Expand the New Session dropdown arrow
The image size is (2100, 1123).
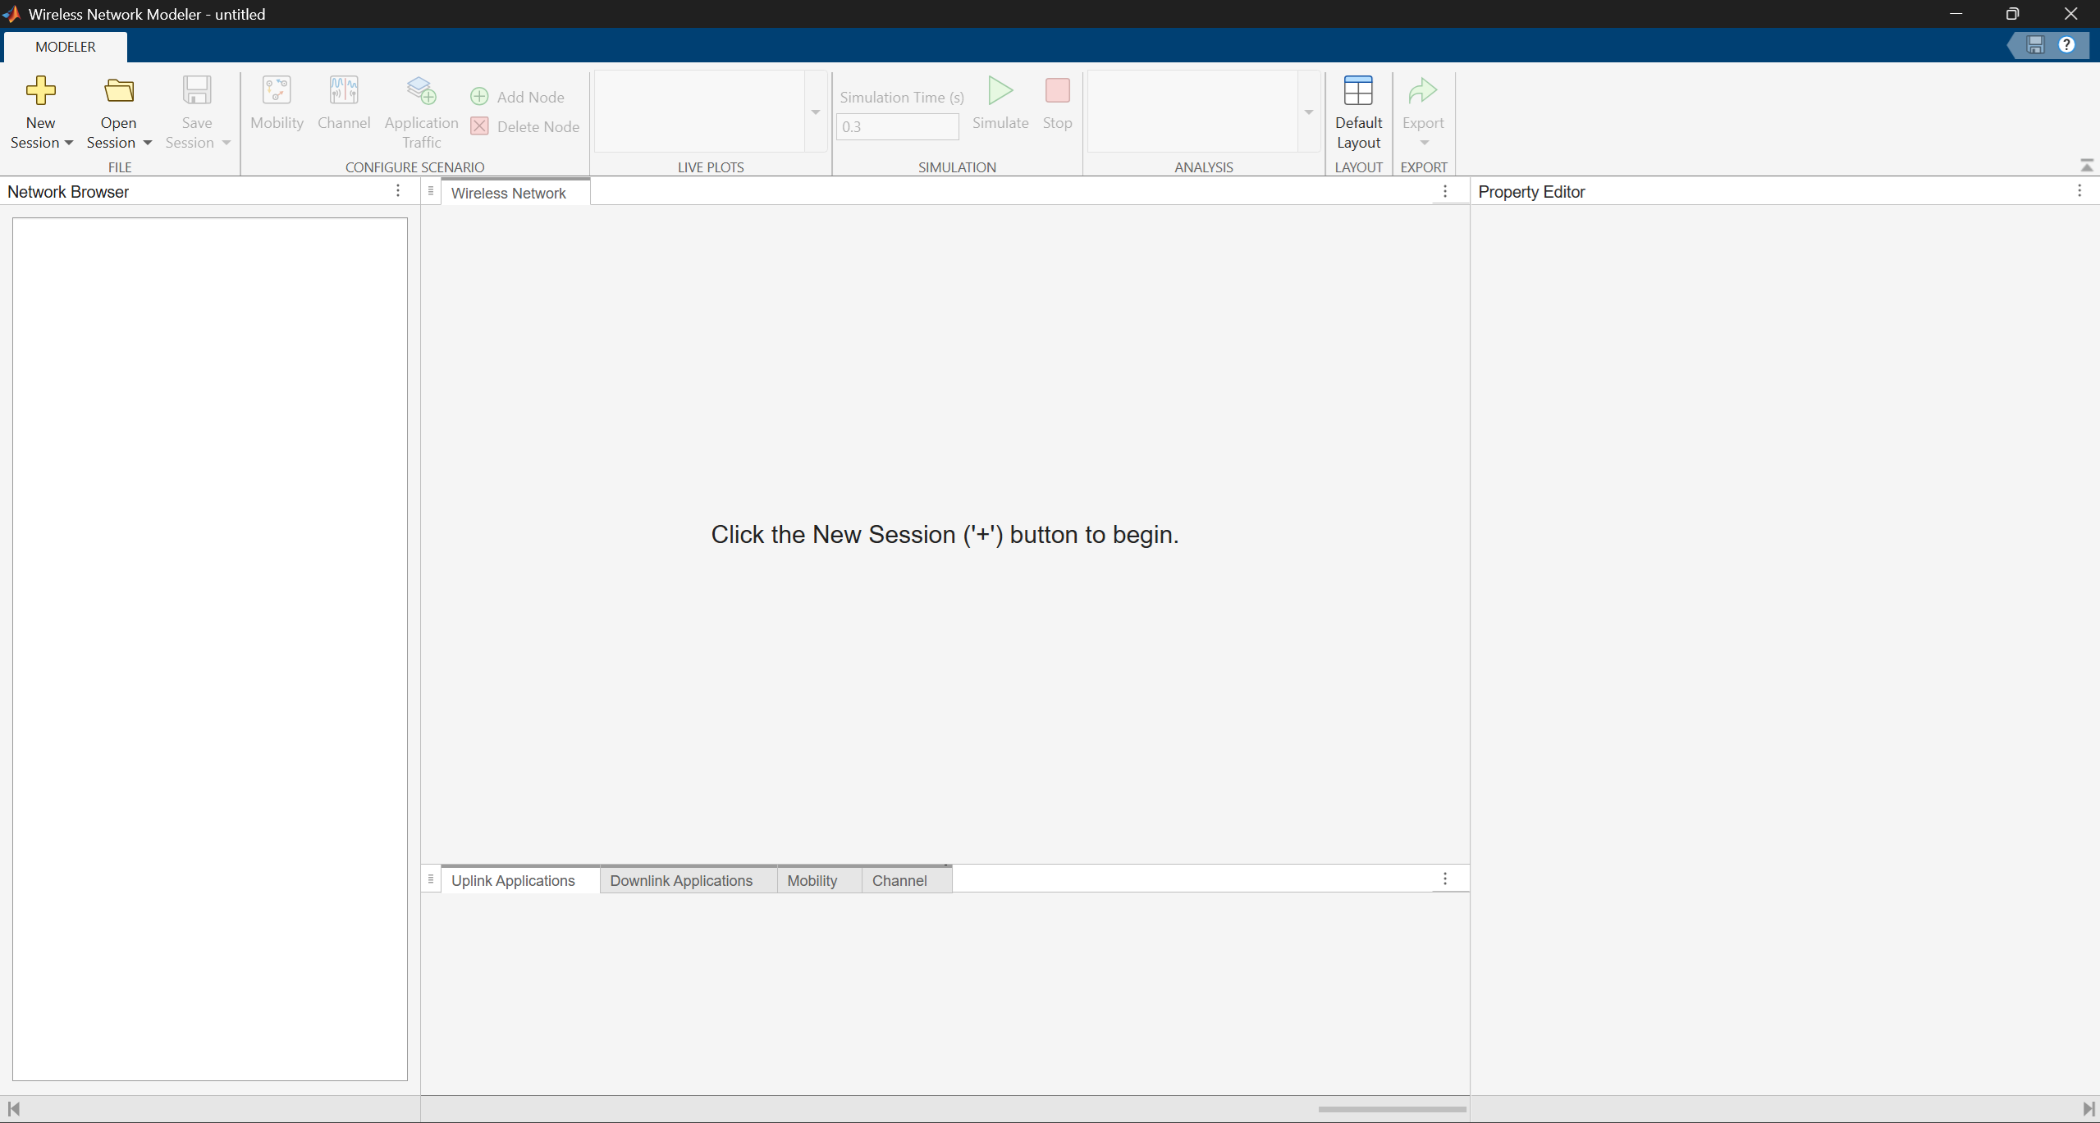click(69, 144)
